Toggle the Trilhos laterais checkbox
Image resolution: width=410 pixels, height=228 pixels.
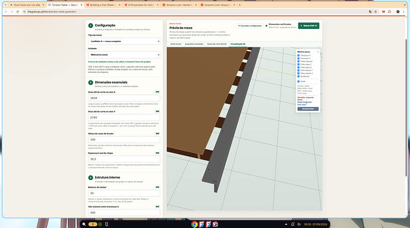tap(298, 62)
